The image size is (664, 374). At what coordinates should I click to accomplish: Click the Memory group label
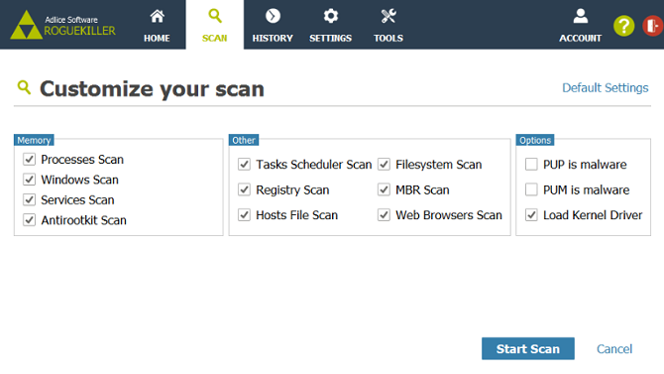(x=34, y=140)
